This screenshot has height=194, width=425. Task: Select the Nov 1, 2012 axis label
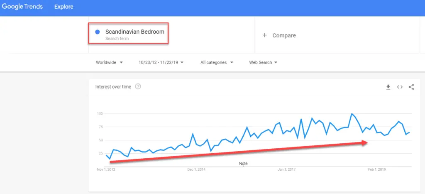(x=107, y=170)
